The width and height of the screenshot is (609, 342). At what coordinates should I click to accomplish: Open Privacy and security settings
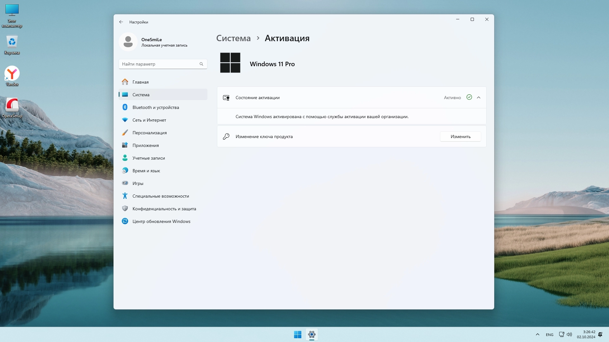coord(164,209)
